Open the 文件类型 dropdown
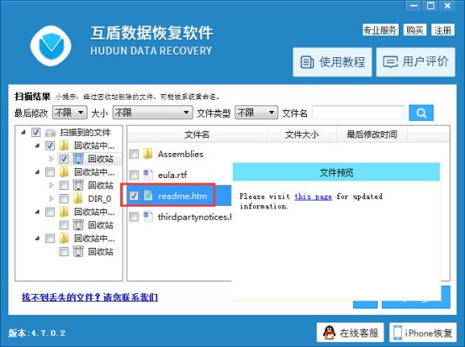The width and height of the screenshot is (465, 347). pyautogui.click(x=256, y=113)
